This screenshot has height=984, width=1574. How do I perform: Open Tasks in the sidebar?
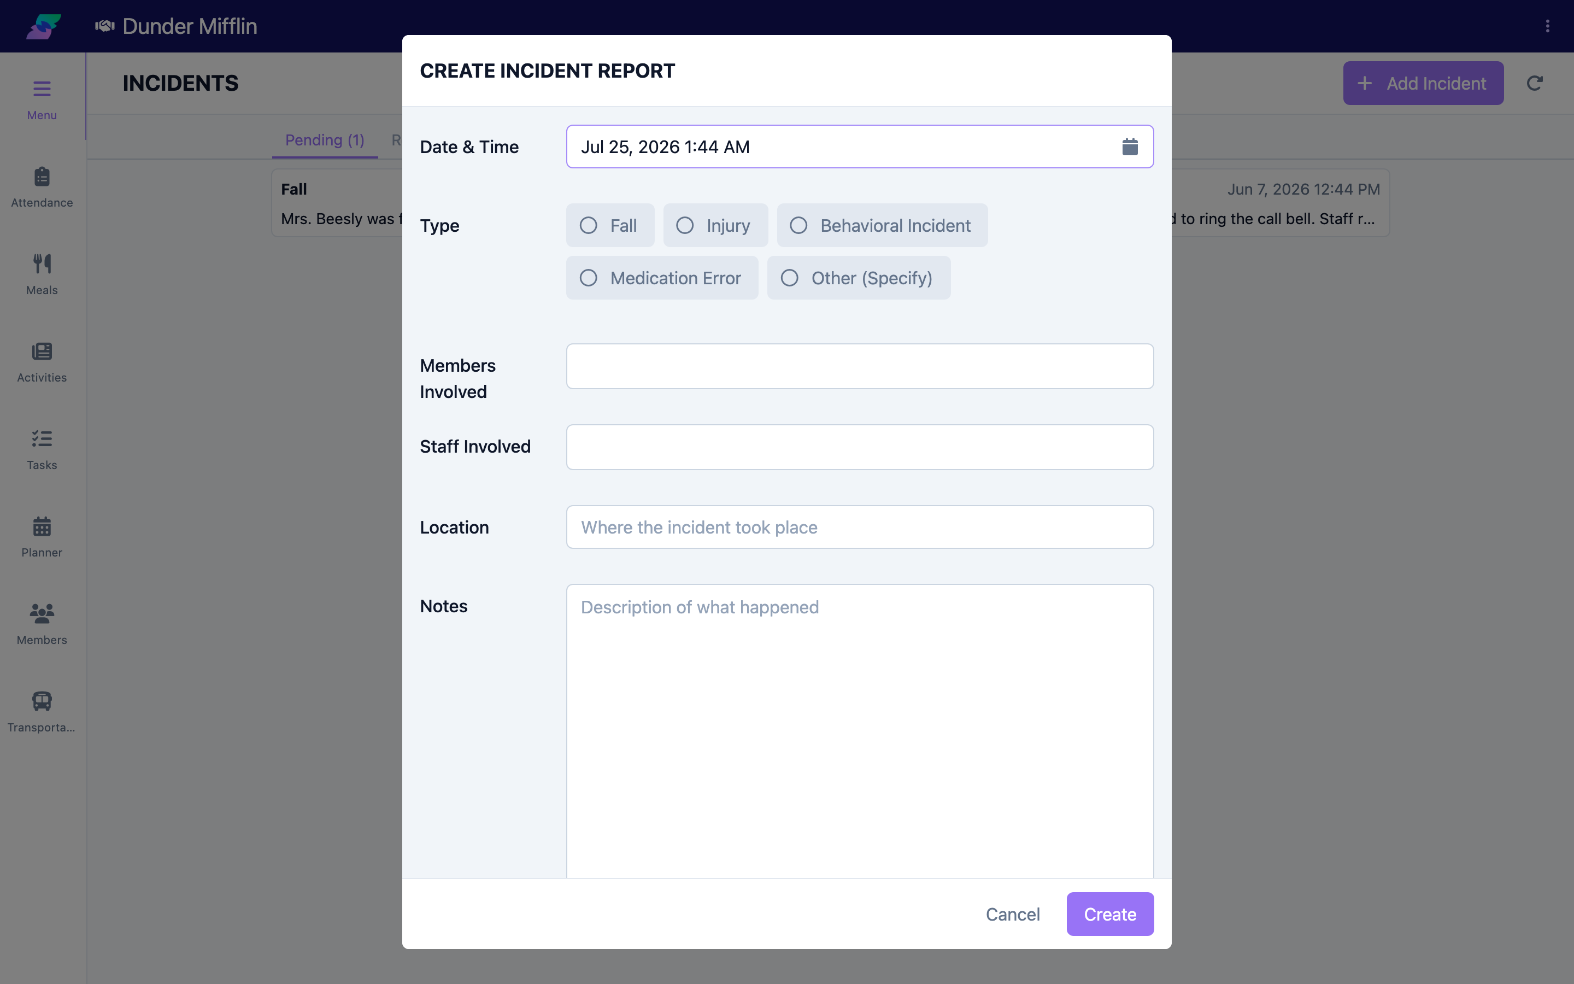click(x=42, y=450)
